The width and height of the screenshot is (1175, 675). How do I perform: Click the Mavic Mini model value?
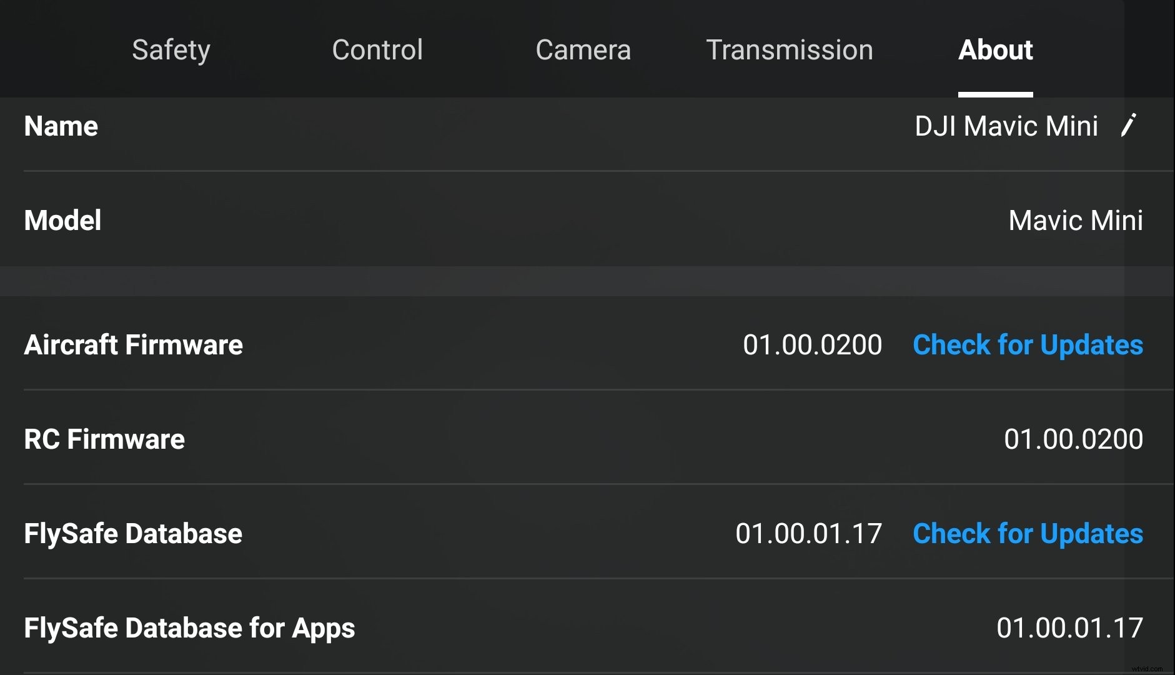click(x=1076, y=220)
